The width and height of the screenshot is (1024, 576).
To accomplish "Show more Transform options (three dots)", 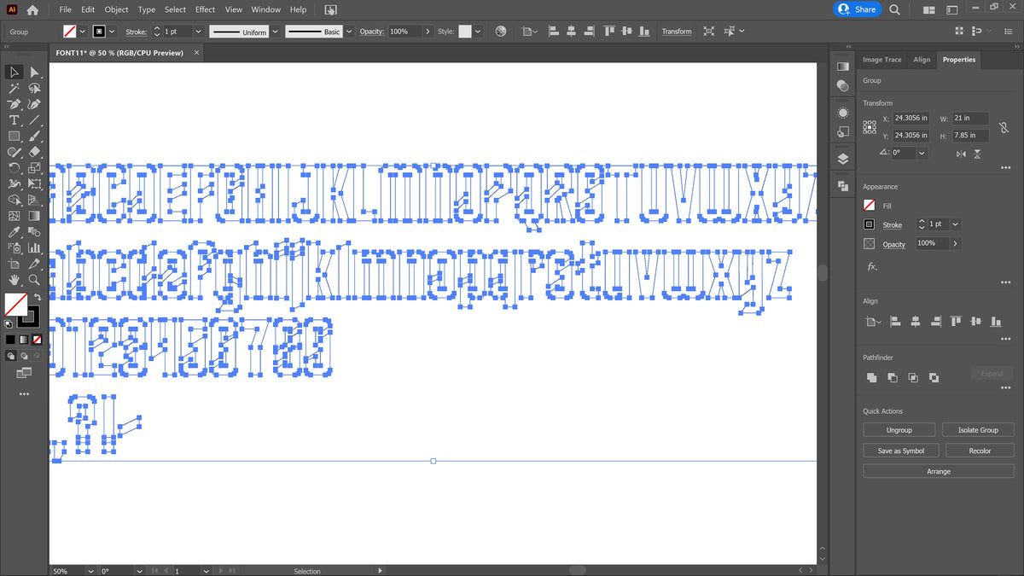I will pos(1005,167).
